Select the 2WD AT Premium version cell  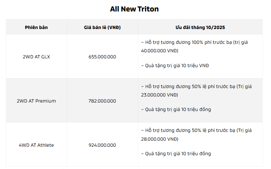click(x=36, y=101)
